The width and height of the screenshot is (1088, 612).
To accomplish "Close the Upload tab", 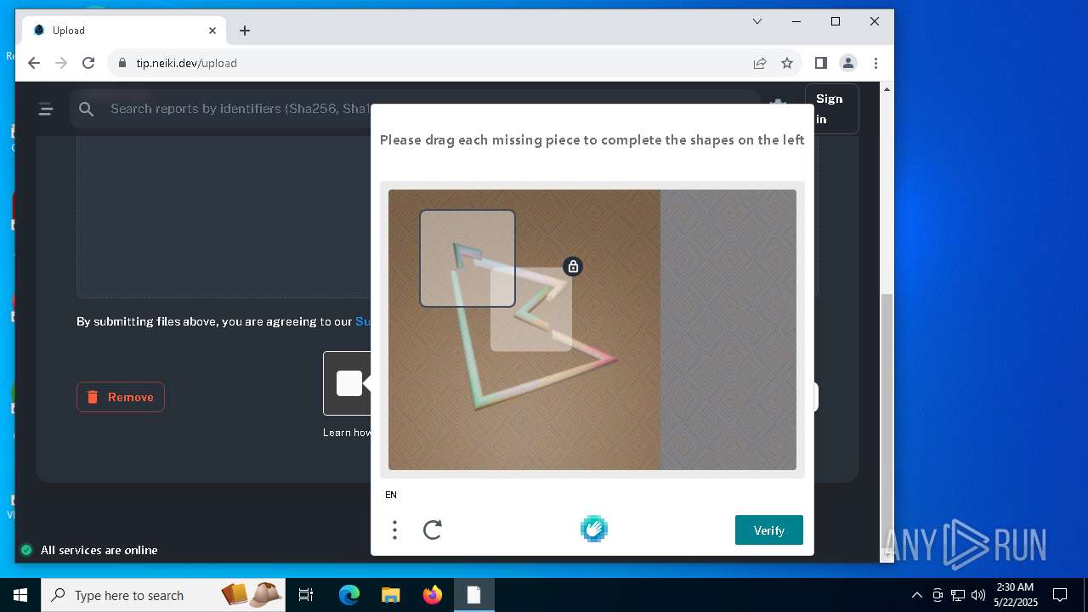I will (x=212, y=31).
